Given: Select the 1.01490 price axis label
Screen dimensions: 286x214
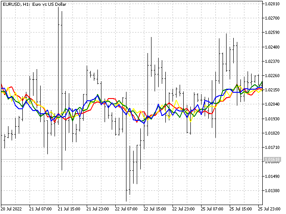Looking at the screenshot, I should pos(272,177).
